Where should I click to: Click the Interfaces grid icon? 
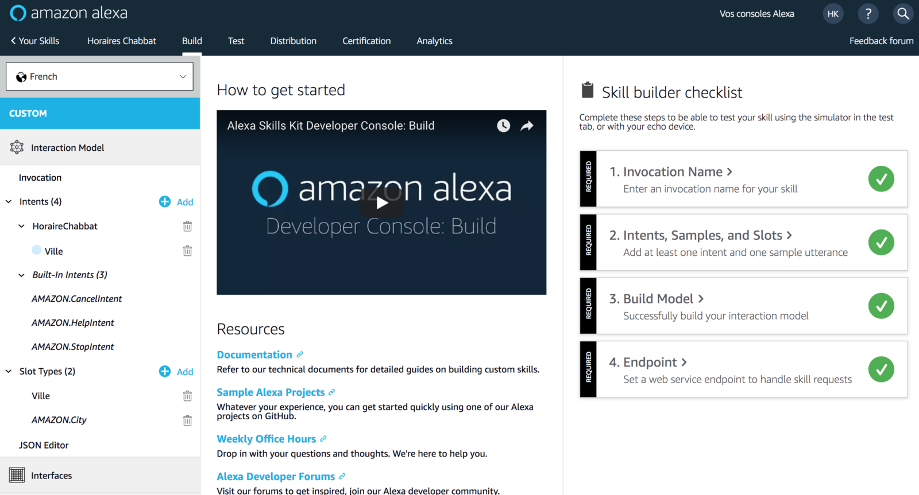tap(17, 475)
